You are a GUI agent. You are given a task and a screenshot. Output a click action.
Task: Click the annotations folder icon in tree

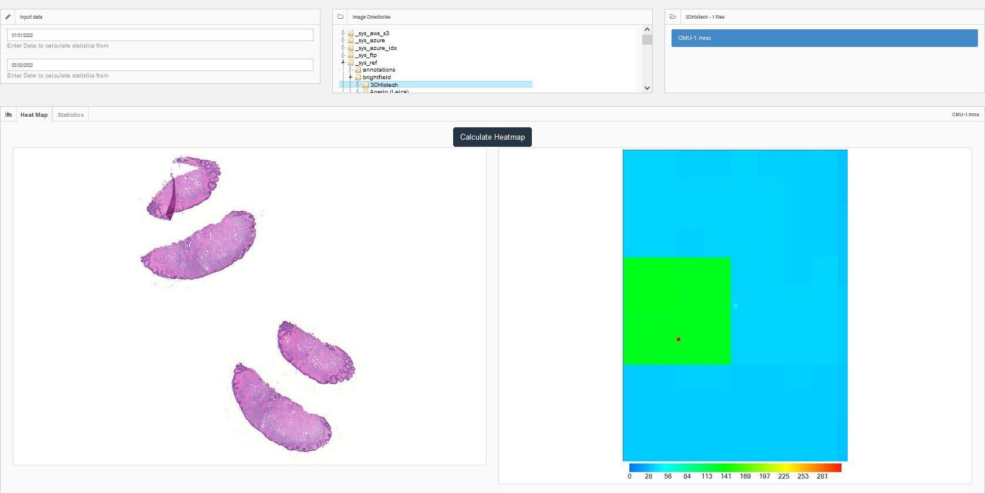(x=358, y=70)
